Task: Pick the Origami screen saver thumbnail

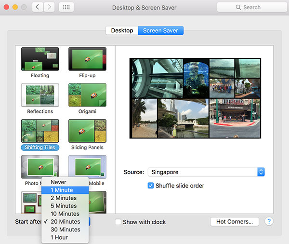Action: coord(87,95)
